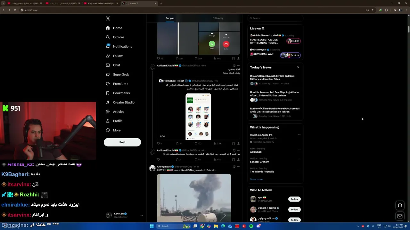Open File Explorer from the taskbar
This screenshot has width=410, height=230.
point(216,226)
